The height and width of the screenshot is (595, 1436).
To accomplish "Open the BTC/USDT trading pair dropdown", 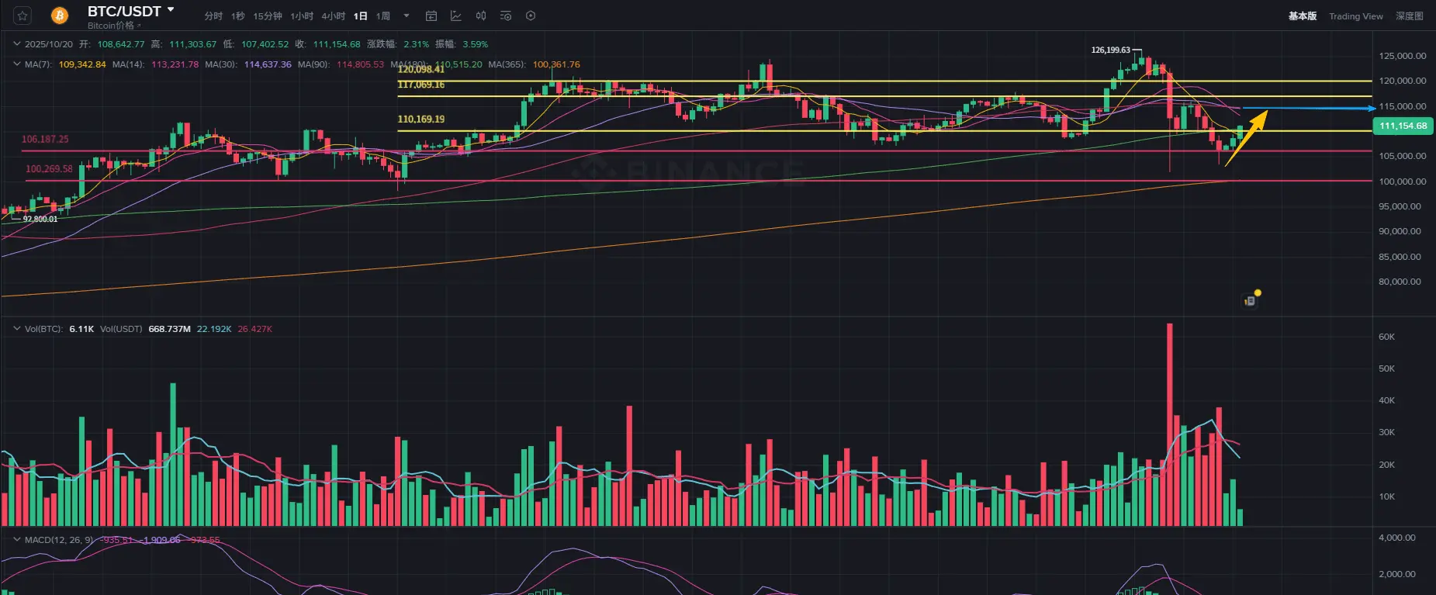I will click(130, 11).
